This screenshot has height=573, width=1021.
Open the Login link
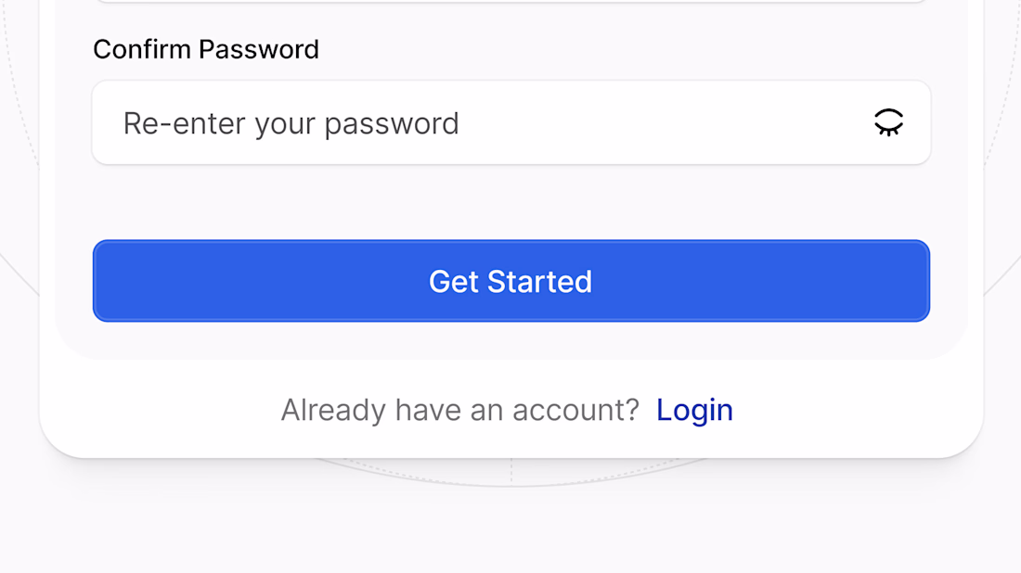click(694, 410)
